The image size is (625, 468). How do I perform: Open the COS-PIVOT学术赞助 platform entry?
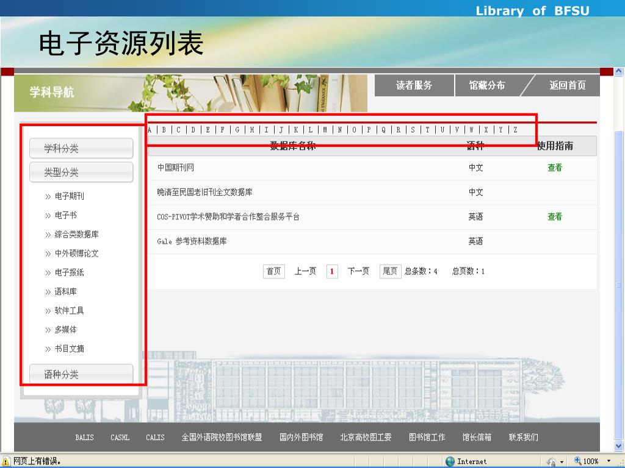(228, 217)
